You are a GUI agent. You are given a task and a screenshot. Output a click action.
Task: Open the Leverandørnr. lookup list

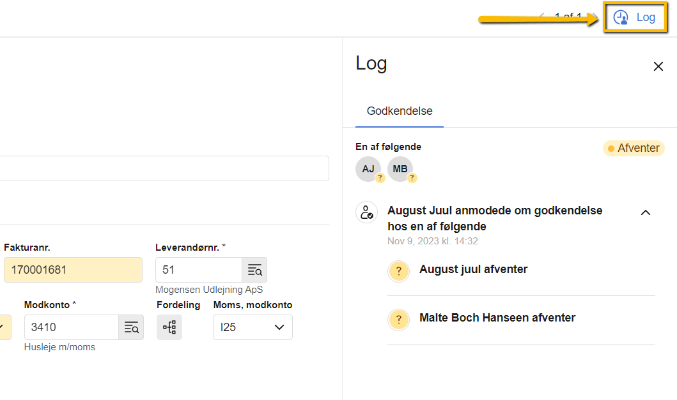click(254, 270)
